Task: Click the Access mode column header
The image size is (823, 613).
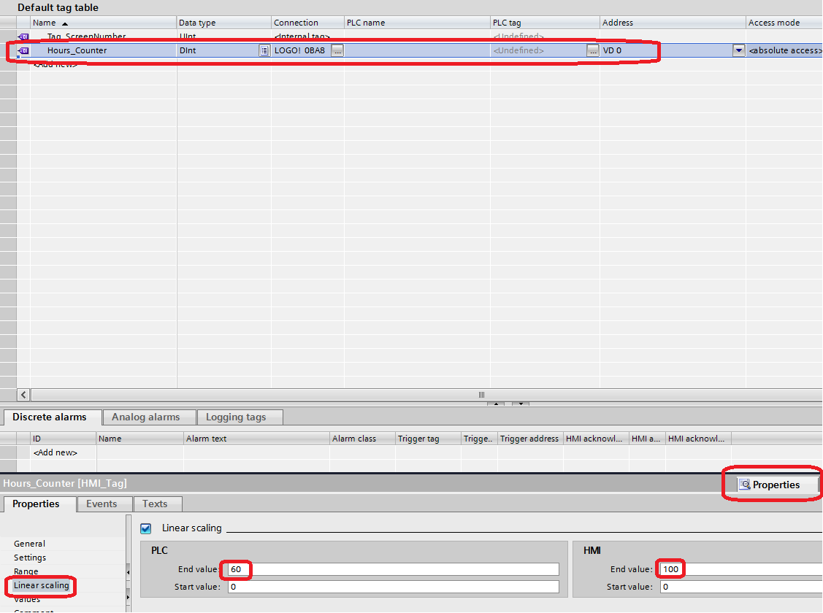Action: [784, 23]
